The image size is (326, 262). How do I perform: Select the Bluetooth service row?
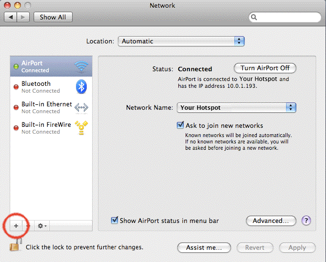[x=51, y=87]
